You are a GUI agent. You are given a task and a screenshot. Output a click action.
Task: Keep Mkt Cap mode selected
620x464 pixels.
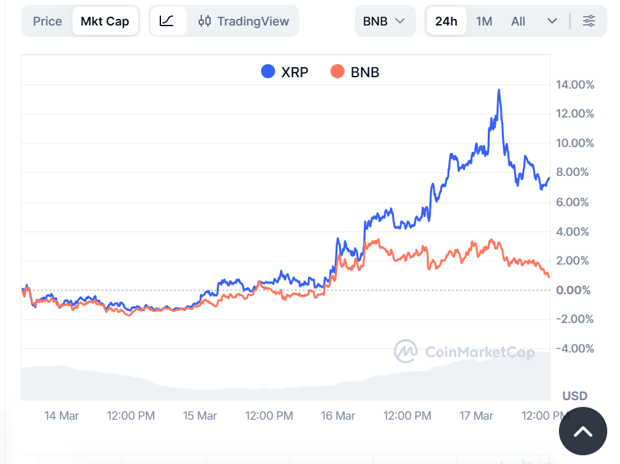[105, 21]
